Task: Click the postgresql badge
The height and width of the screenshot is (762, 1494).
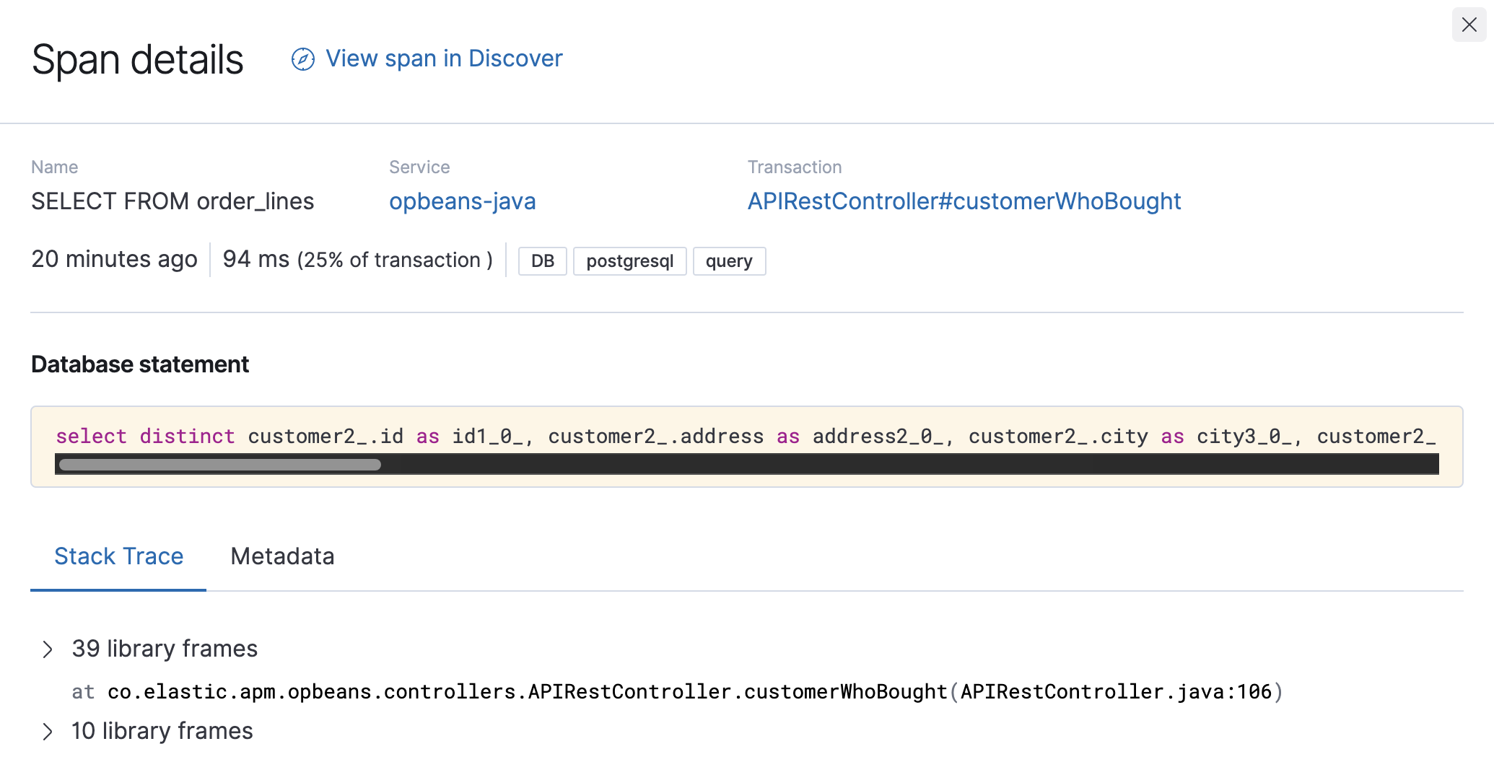Action: (x=629, y=261)
